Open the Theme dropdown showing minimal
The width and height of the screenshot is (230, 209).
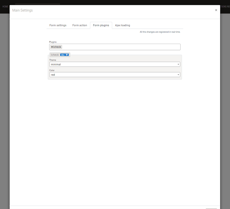pyautogui.click(x=114, y=64)
